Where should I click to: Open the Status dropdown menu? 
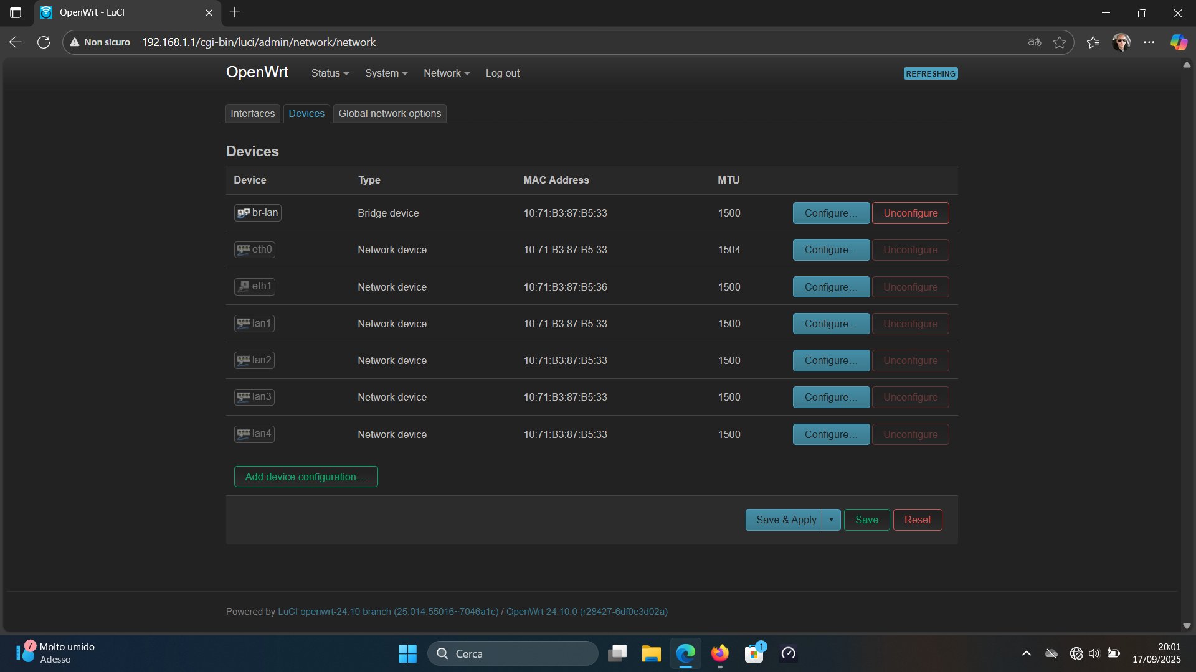330,73
